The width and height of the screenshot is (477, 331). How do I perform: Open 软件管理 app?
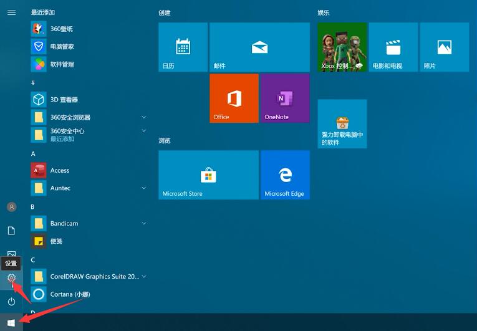click(88, 64)
